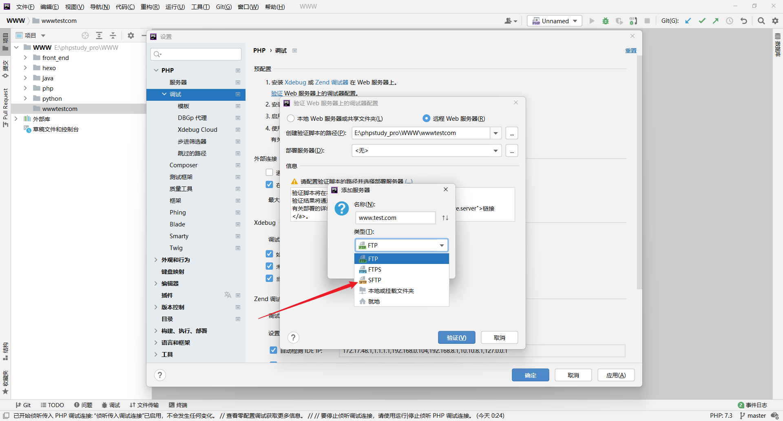Click Cancel in the validation dialog

pos(500,337)
